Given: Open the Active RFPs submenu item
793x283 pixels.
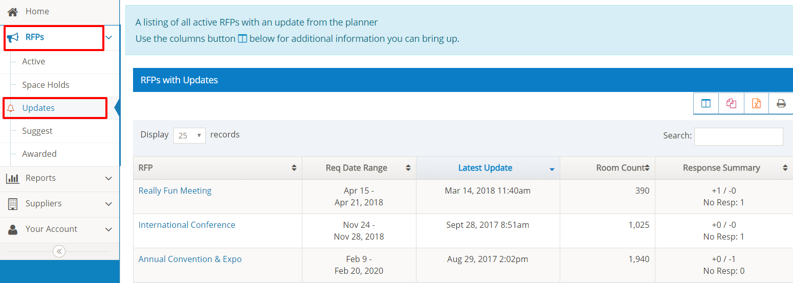Looking at the screenshot, I should click(x=34, y=61).
